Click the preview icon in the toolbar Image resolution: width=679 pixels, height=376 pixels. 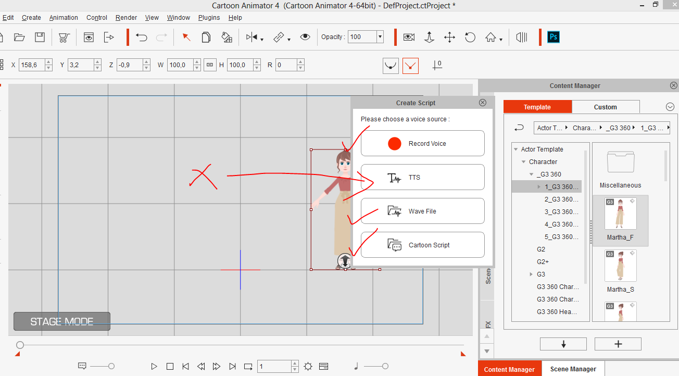[x=89, y=37]
